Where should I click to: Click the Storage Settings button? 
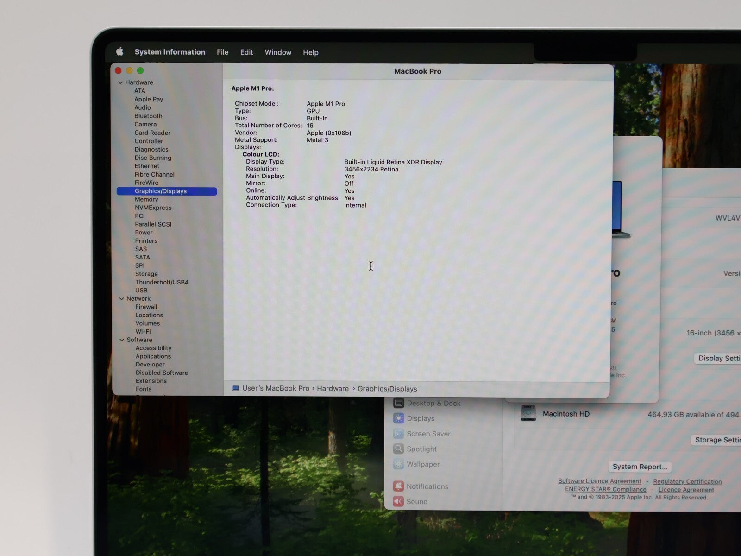pos(716,440)
